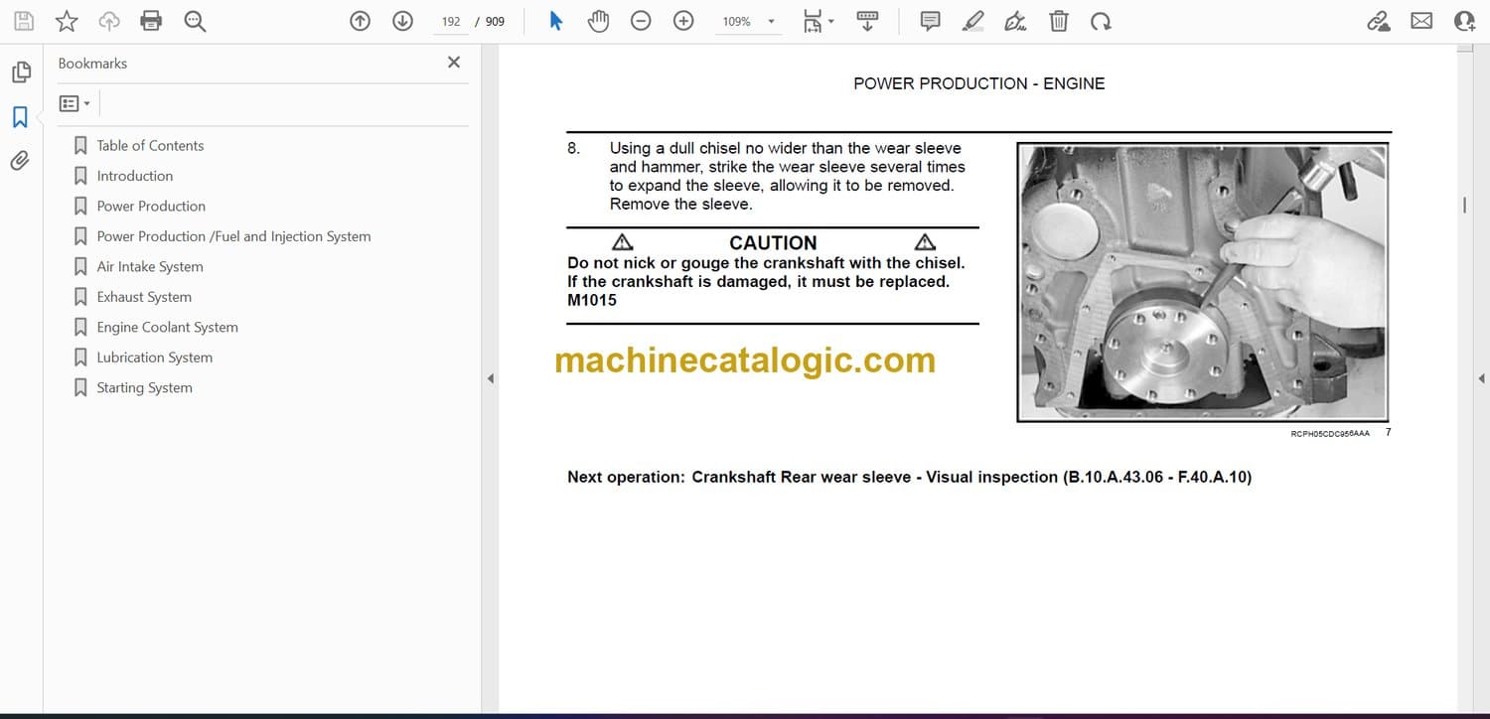The image size is (1490, 719).
Task: Toggle the page thumbnails panel icon
Action: [20, 72]
